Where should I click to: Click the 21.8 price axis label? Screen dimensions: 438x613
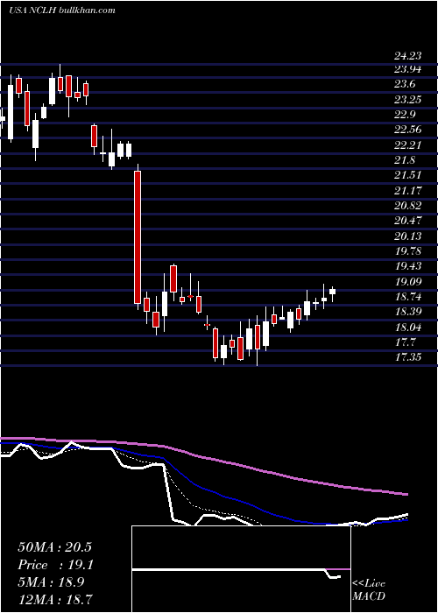pyautogui.click(x=405, y=160)
